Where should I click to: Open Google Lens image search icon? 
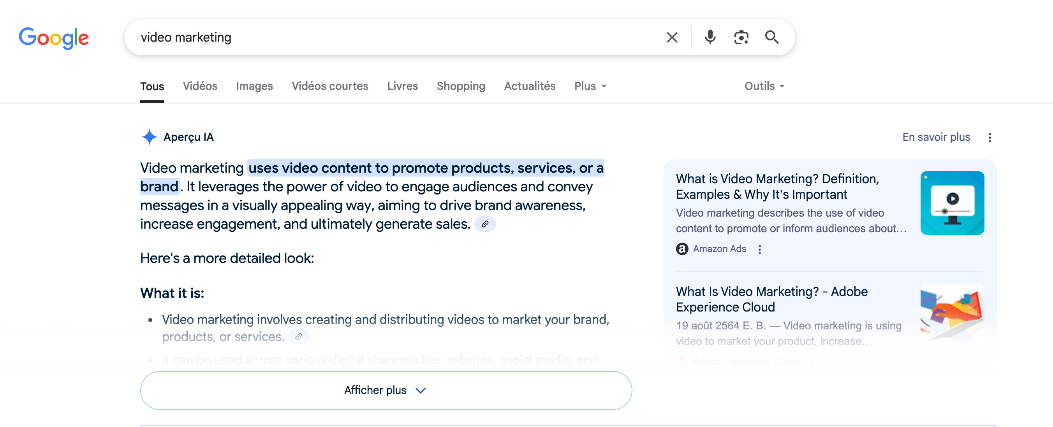tap(741, 37)
